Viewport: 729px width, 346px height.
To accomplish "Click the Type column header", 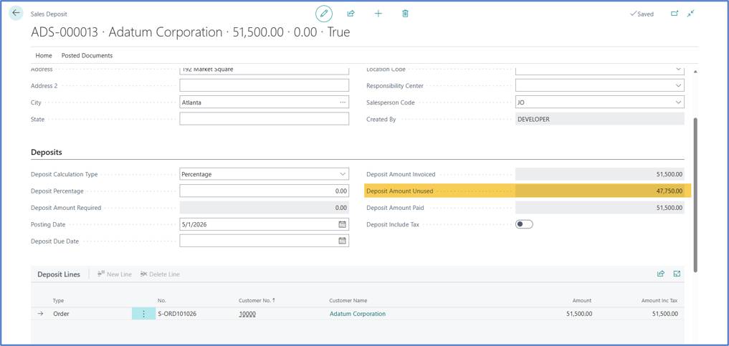I will 58,300.
